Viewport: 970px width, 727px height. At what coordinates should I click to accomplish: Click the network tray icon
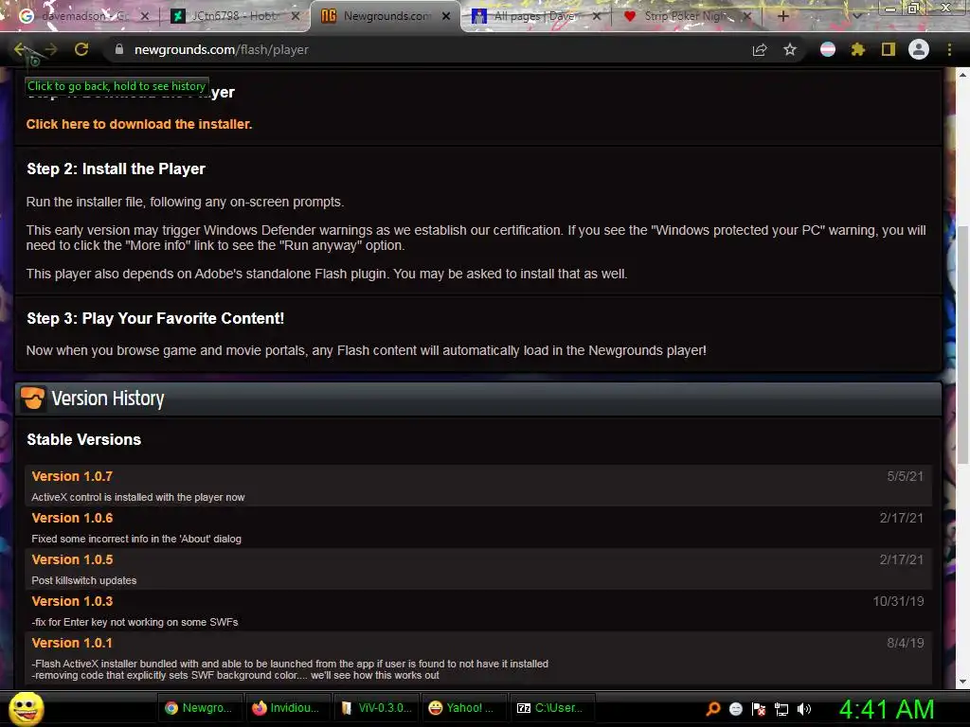[781, 709]
